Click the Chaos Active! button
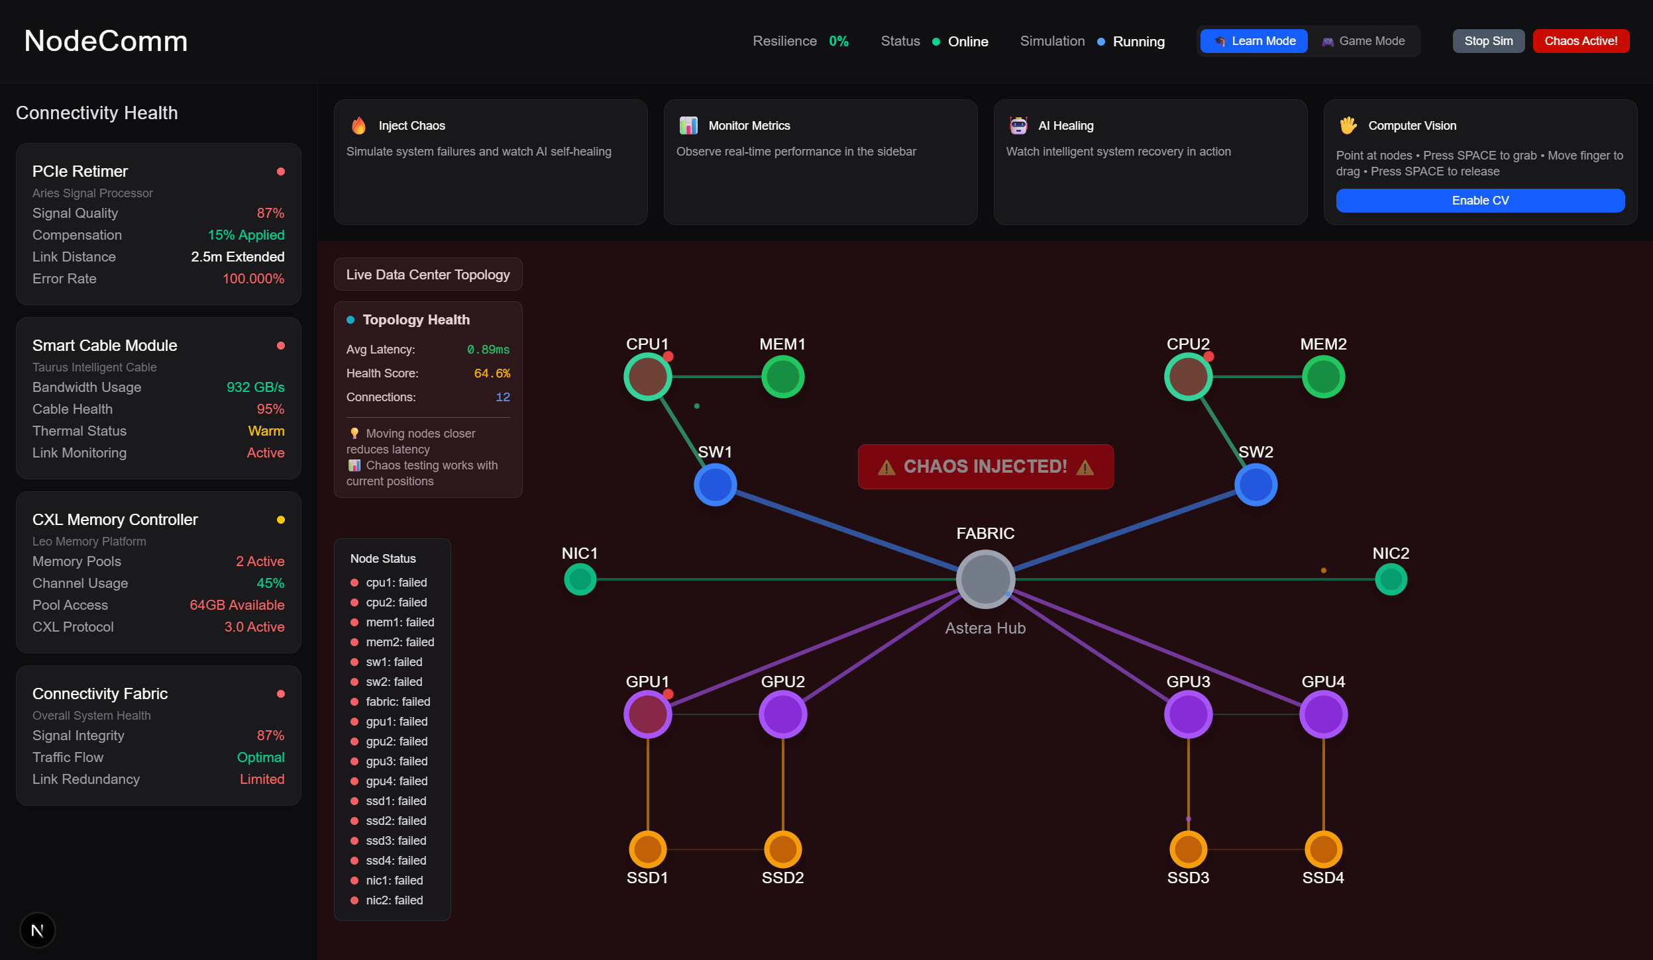This screenshot has height=960, width=1653. coord(1580,41)
